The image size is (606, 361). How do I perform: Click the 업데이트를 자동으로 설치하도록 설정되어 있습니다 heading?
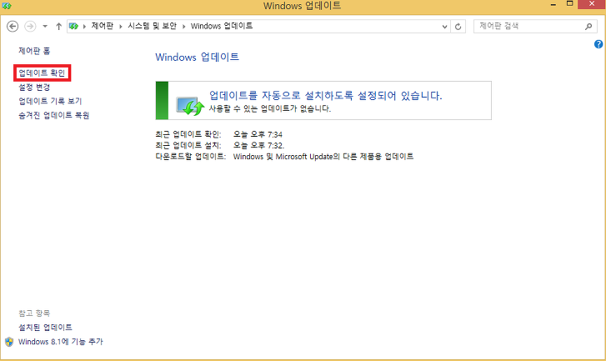[325, 96]
